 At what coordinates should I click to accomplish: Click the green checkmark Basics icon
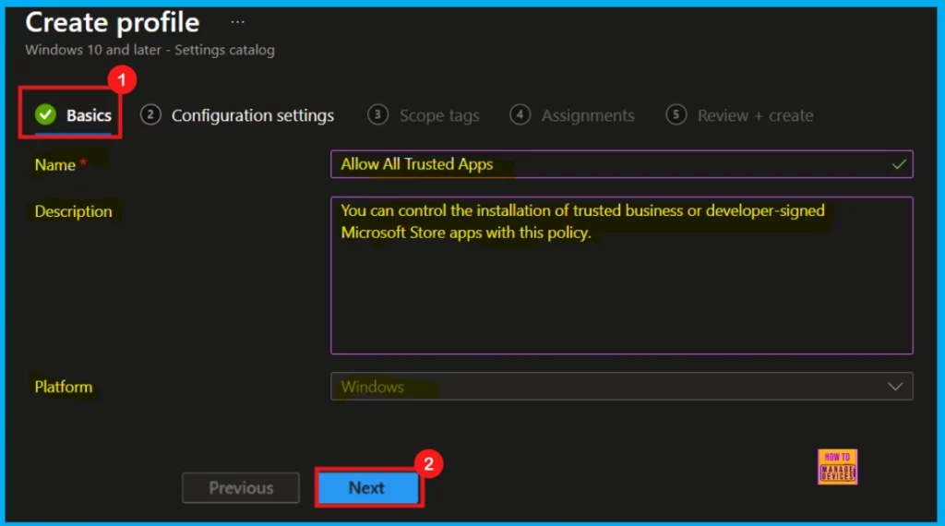[x=45, y=114]
